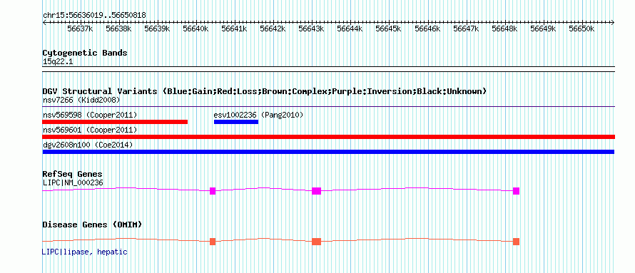The height and width of the screenshot is (273, 635).
Task: Click the 56644k ruler tick label
Action: (350, 29)
